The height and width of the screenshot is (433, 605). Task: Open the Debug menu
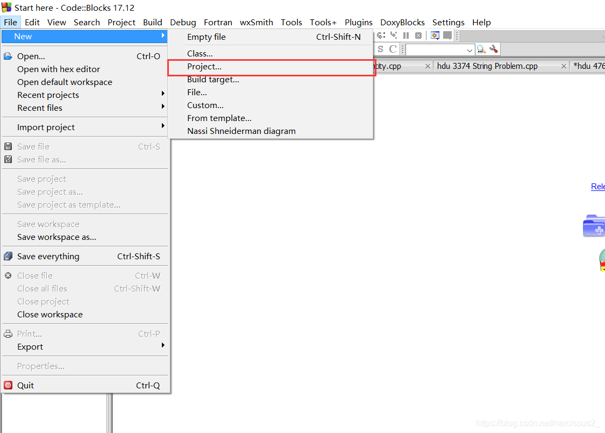coord(183,23)
